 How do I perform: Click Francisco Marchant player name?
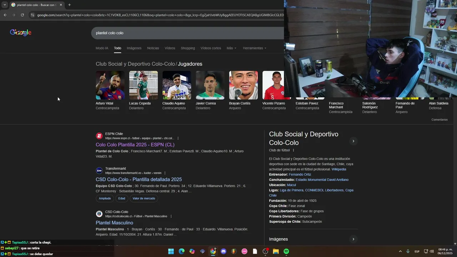pos(336,105)
